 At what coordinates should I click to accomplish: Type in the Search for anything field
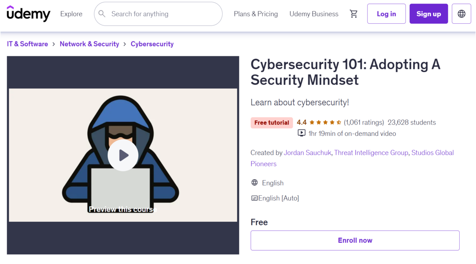point(163,14)
